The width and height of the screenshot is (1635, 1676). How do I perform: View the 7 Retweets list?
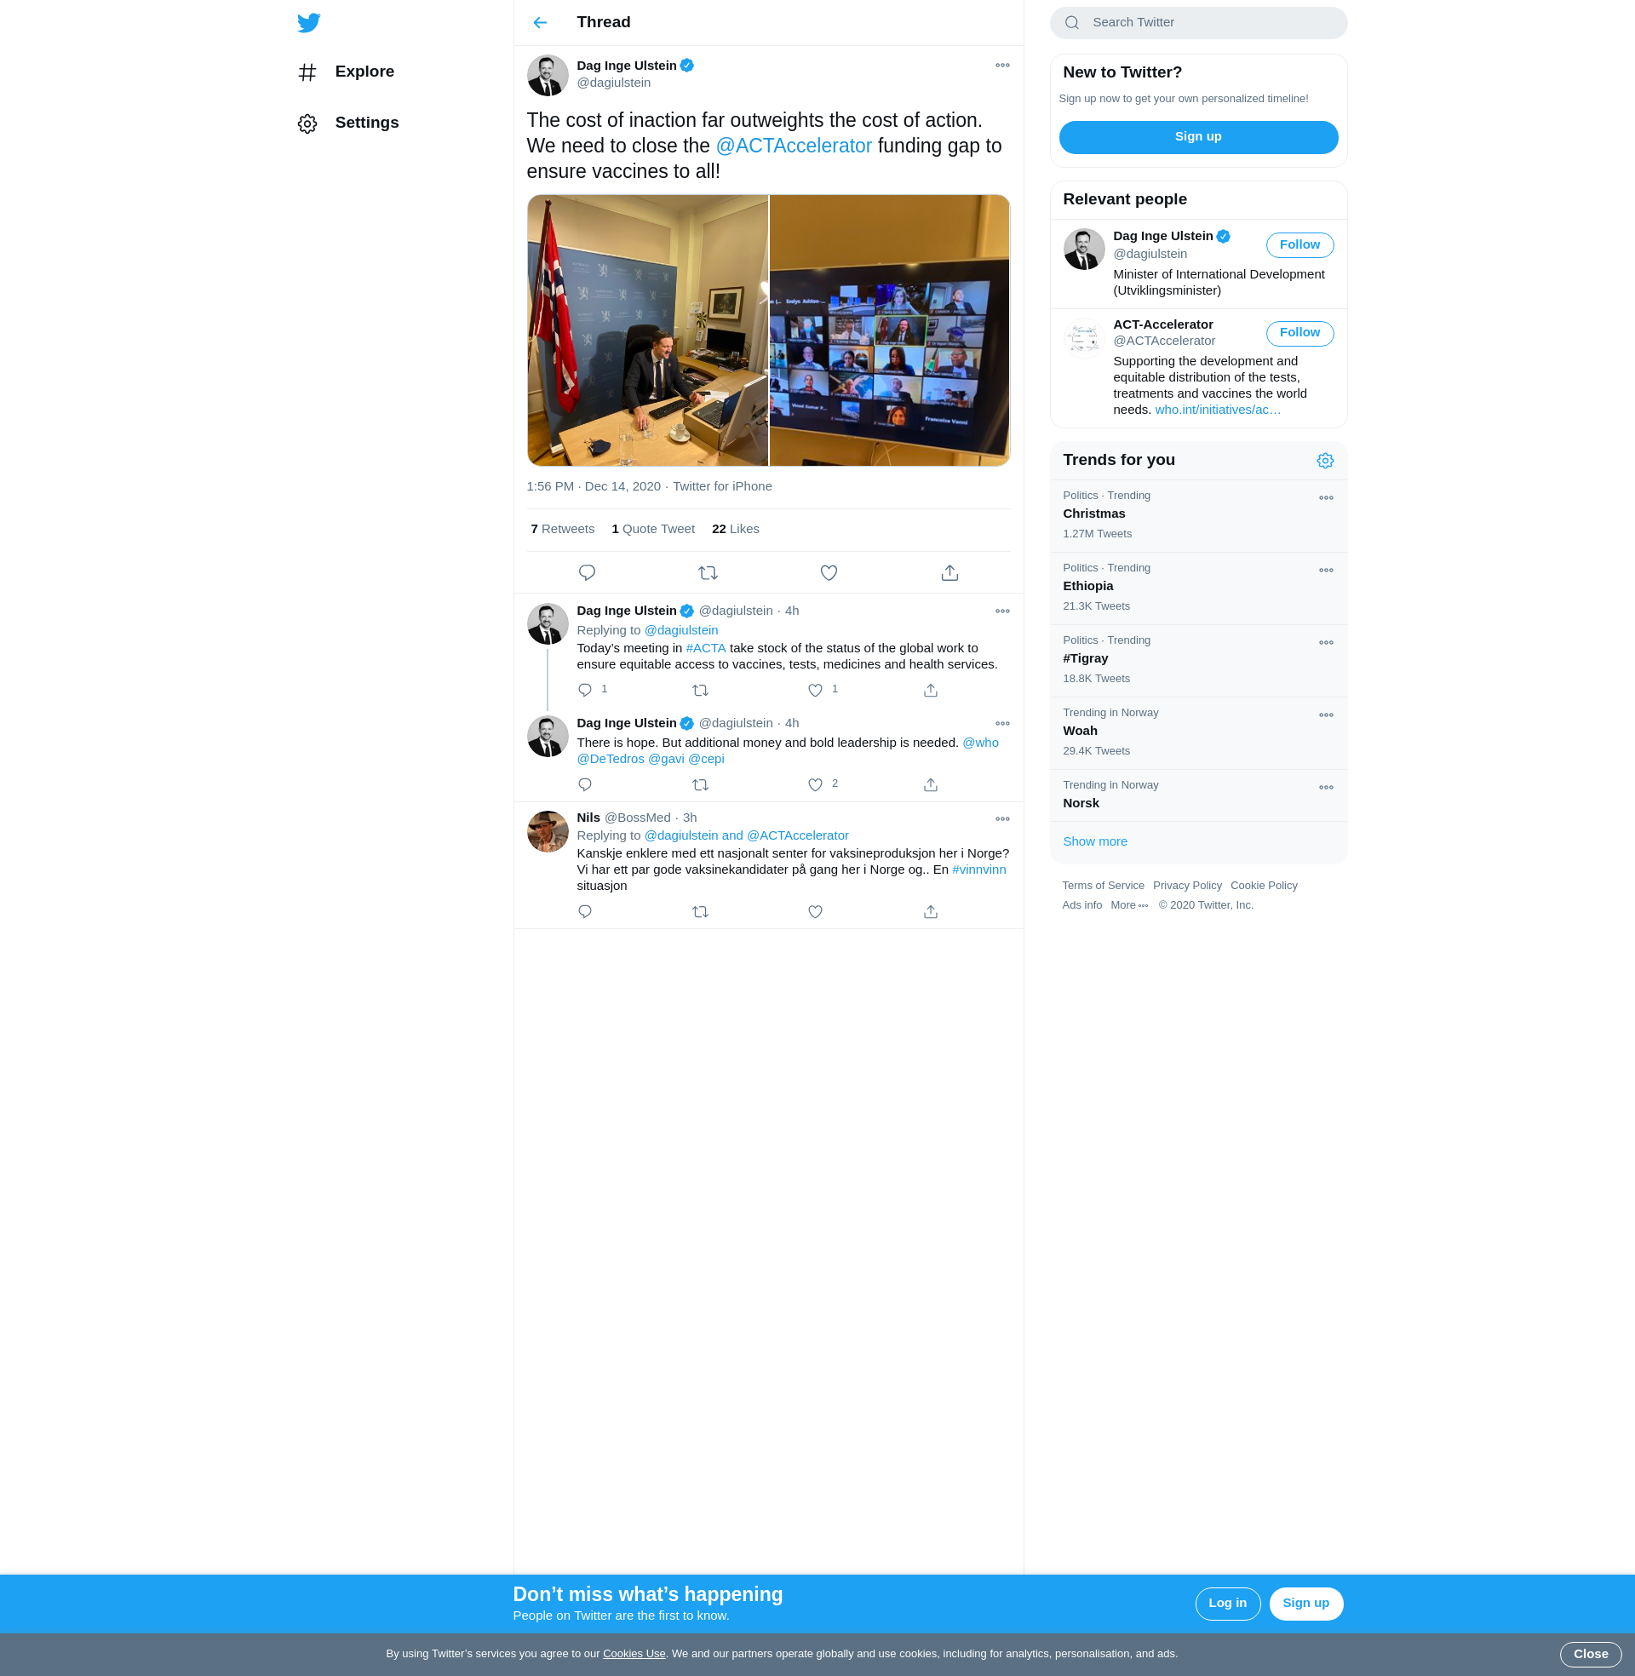(x=563, y=529)
